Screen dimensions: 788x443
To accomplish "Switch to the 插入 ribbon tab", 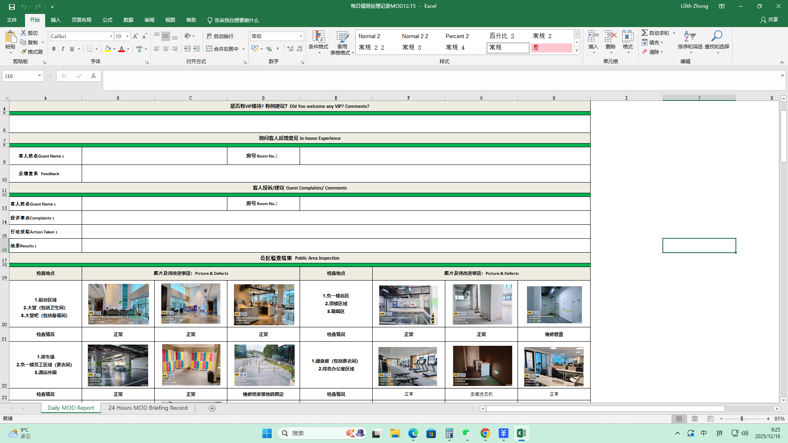I will 55,20.
